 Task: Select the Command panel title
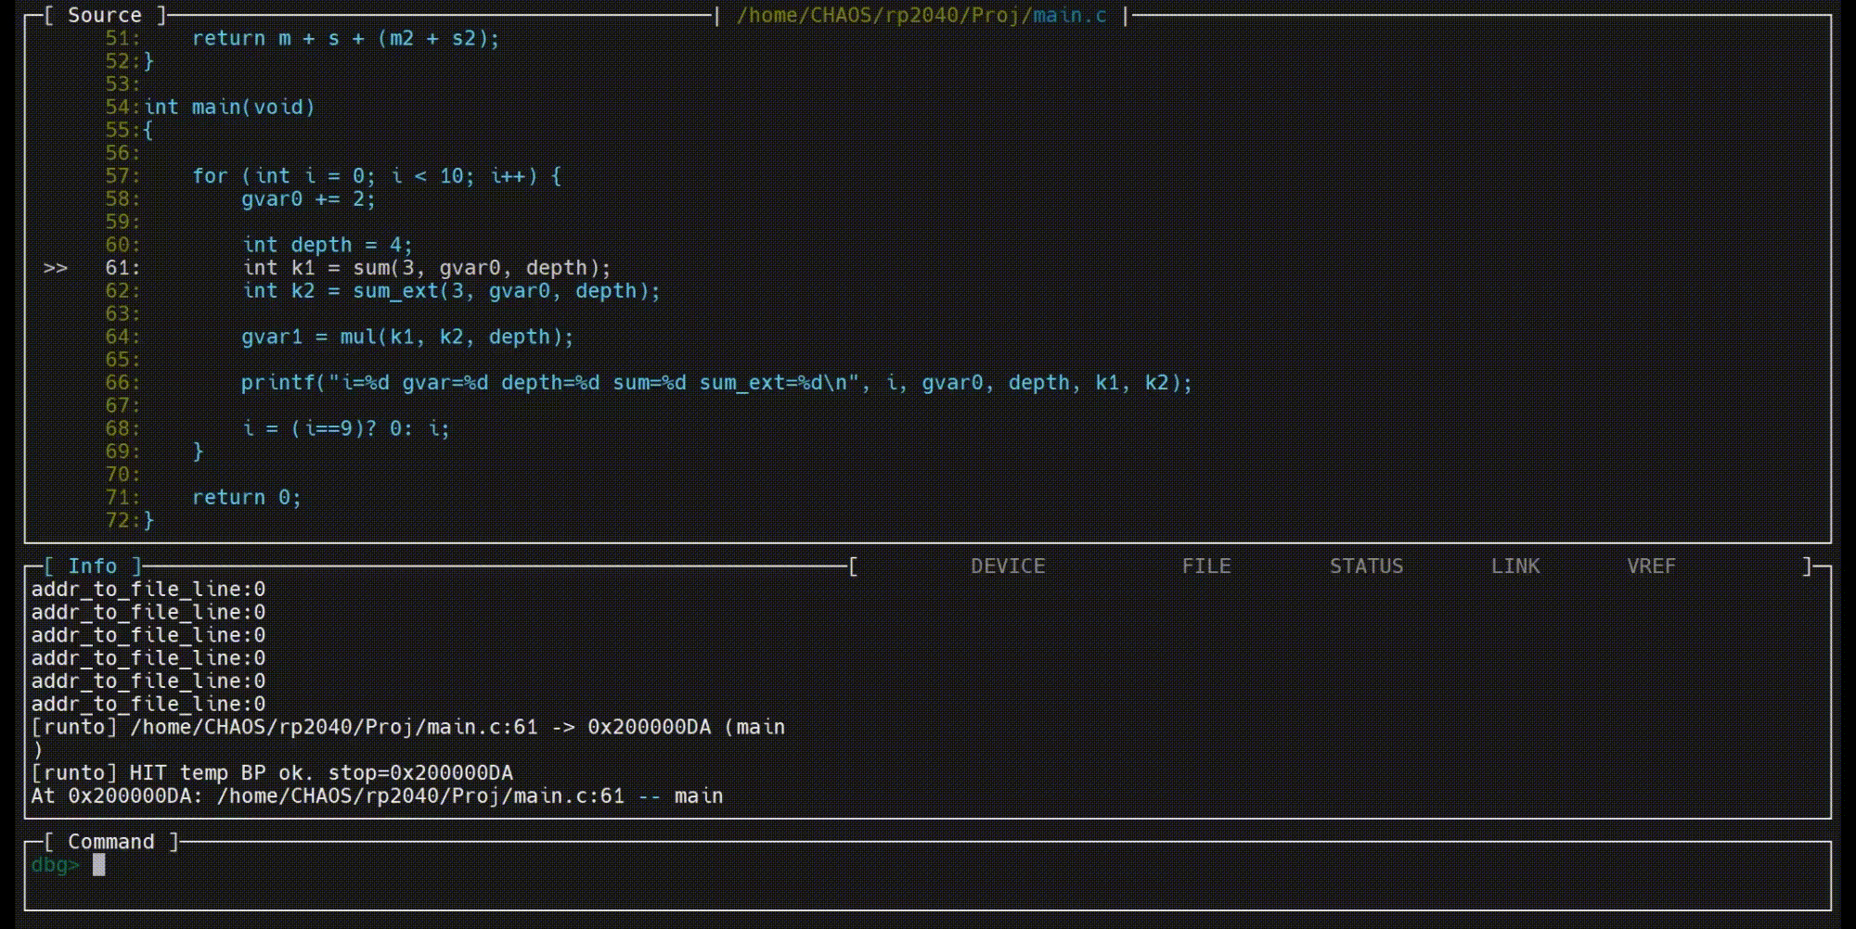[110, 841]
